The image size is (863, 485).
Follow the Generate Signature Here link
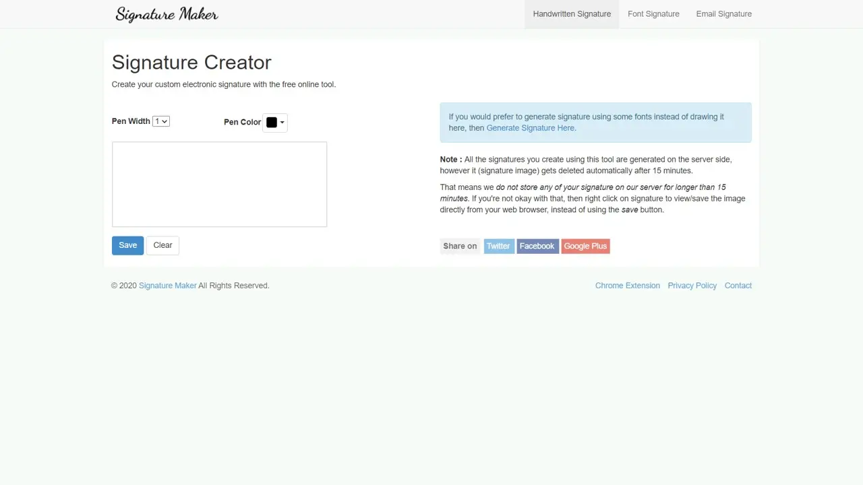[x=531, y=128]
